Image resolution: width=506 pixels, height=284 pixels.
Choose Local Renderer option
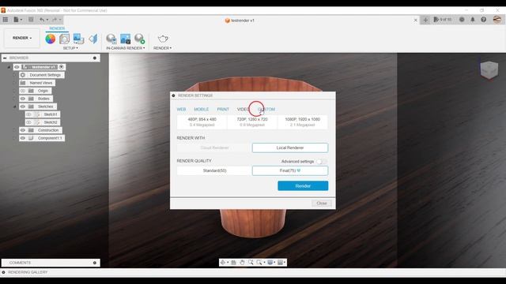click(290, 148)
